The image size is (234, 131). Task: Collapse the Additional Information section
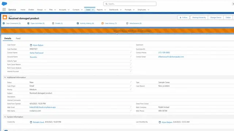5,78
